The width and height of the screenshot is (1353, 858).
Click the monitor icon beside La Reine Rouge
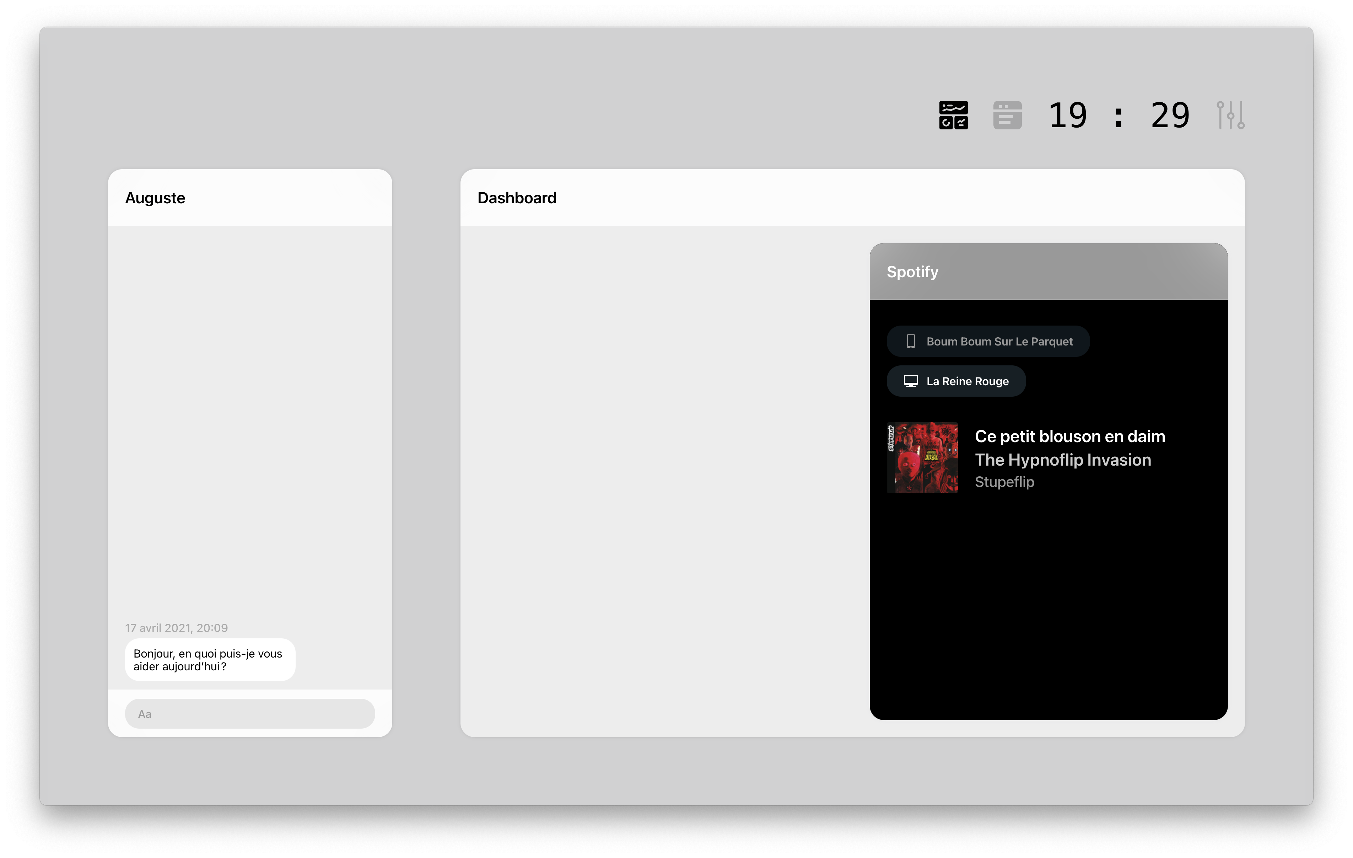911,381
